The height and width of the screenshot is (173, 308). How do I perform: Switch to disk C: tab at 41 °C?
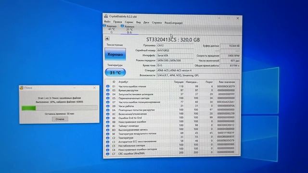[x=111, y=29]
